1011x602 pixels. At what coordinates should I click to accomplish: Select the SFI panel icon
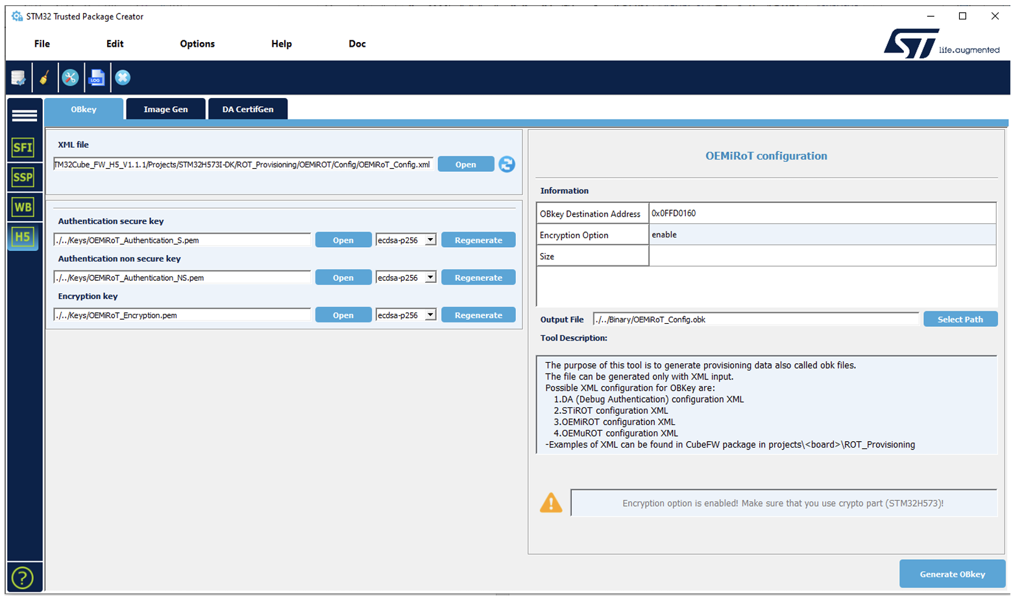click(x=23, y=147)
